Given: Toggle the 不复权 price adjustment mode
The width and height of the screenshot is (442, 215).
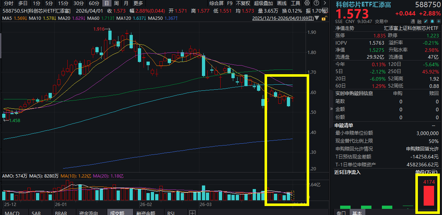Looking at the screenshot, I should (x=243, y=3).
